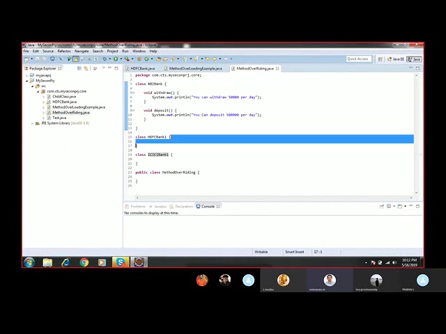446x334 pixels.
Task: Open Skype from the taskbar
Action: [121, 262]
